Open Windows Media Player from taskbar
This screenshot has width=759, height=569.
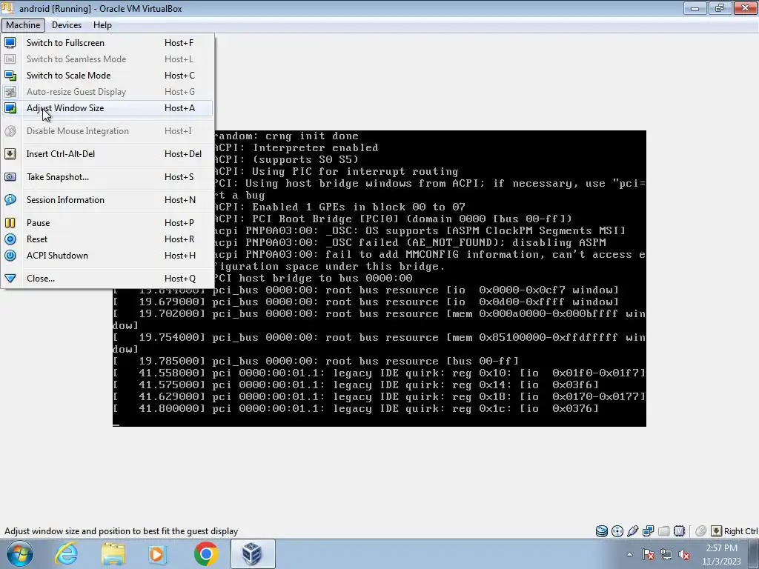[x=158, y=554]
